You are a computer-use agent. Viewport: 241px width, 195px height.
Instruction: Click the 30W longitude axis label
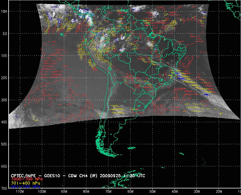click(197, 192)
